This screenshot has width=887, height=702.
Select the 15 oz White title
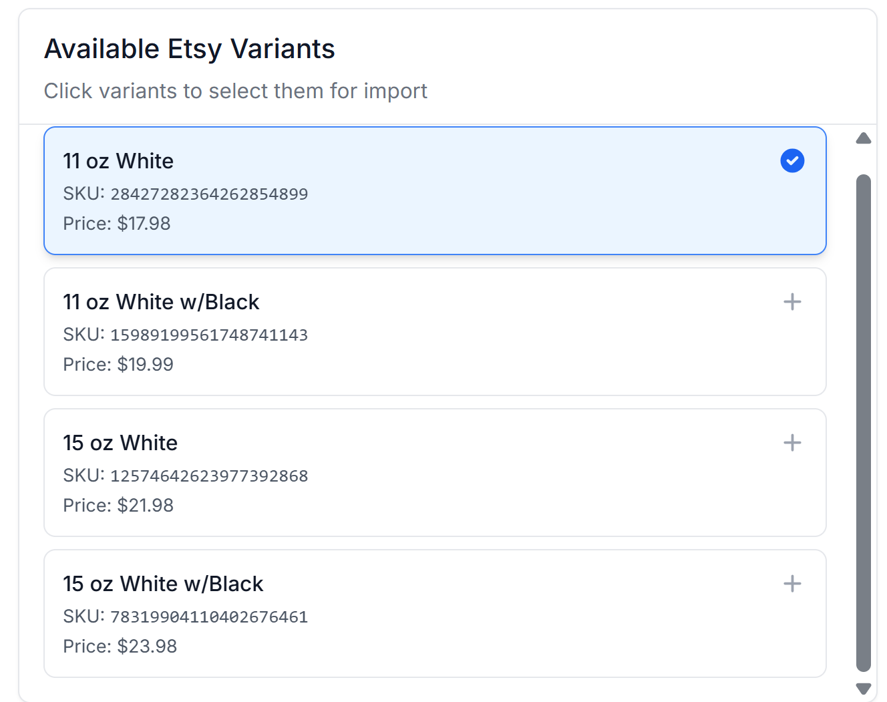pos(120,443)
